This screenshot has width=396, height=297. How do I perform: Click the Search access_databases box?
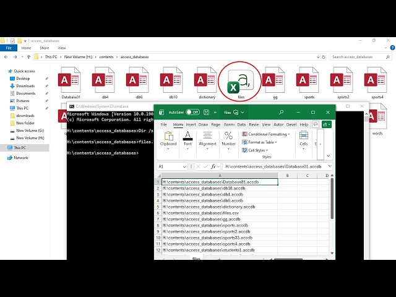tap(361, 57)
